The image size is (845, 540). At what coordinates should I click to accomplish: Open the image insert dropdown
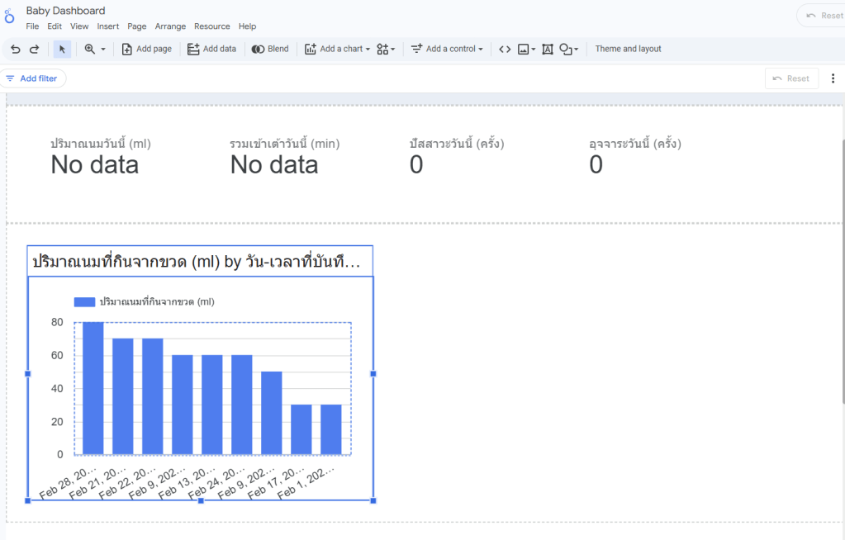point(526,50)
